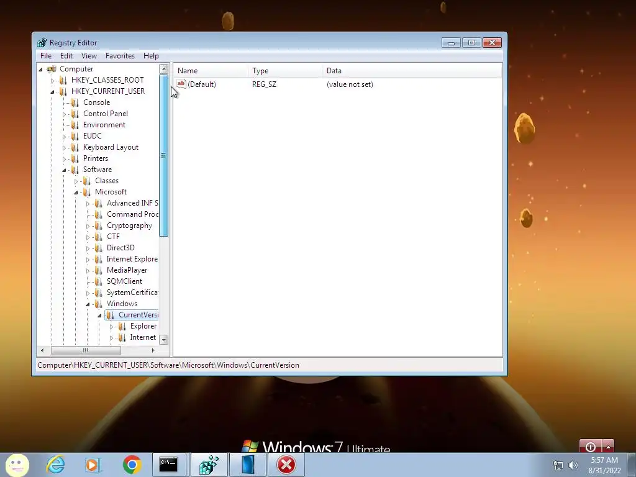636x477 pixels.
Task: Click the tree scroll-up arrow
Action: click(x=164, y=69)
